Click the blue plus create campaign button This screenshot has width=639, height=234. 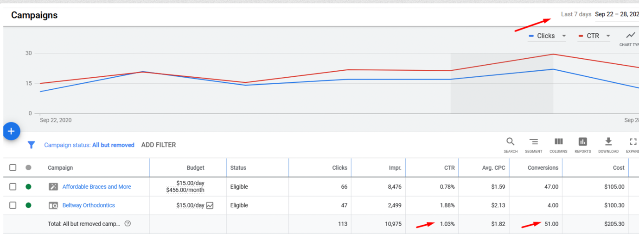11,131
